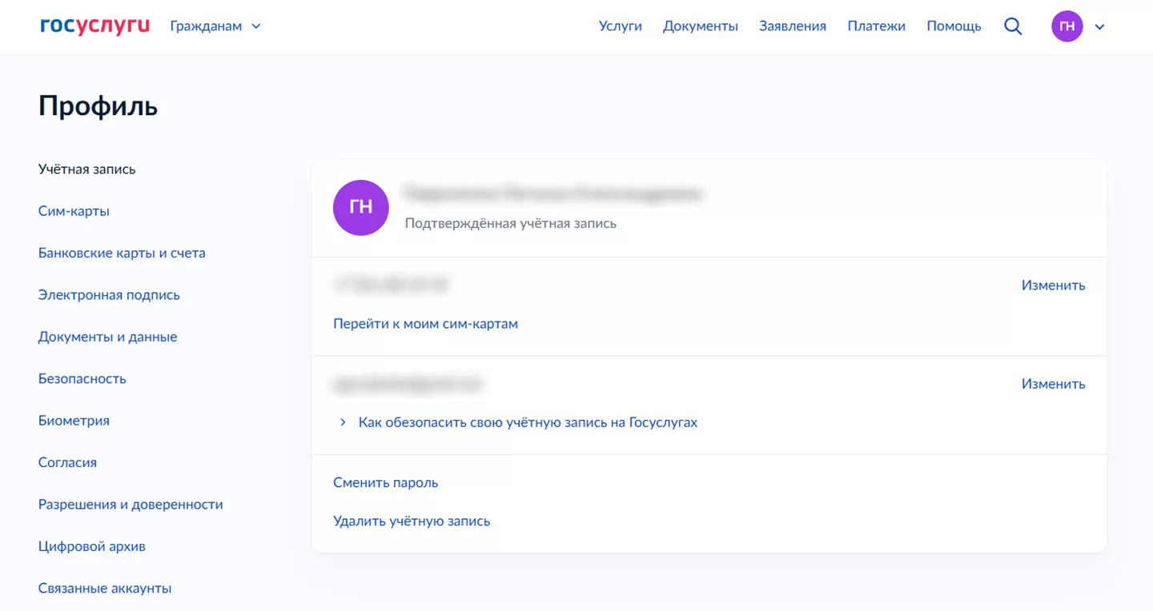The width and height of the screenshot is (1153, 611).
Task: Select Удалить учётную запись
Action: (412, 521)
